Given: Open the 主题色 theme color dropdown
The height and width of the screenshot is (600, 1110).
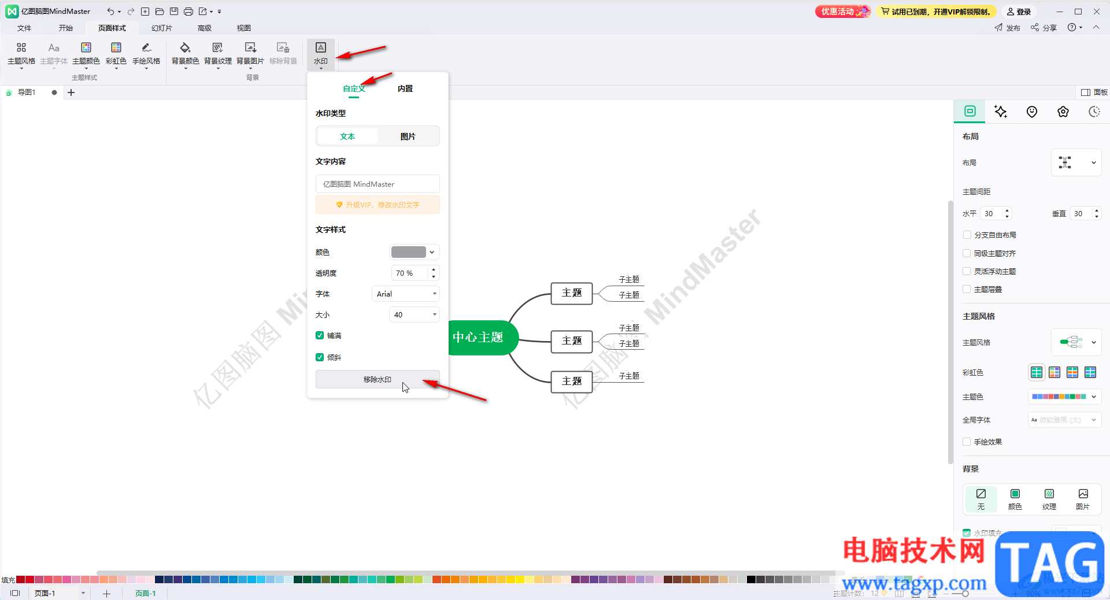Looking at the screenshot, I should coord(1064,397).
